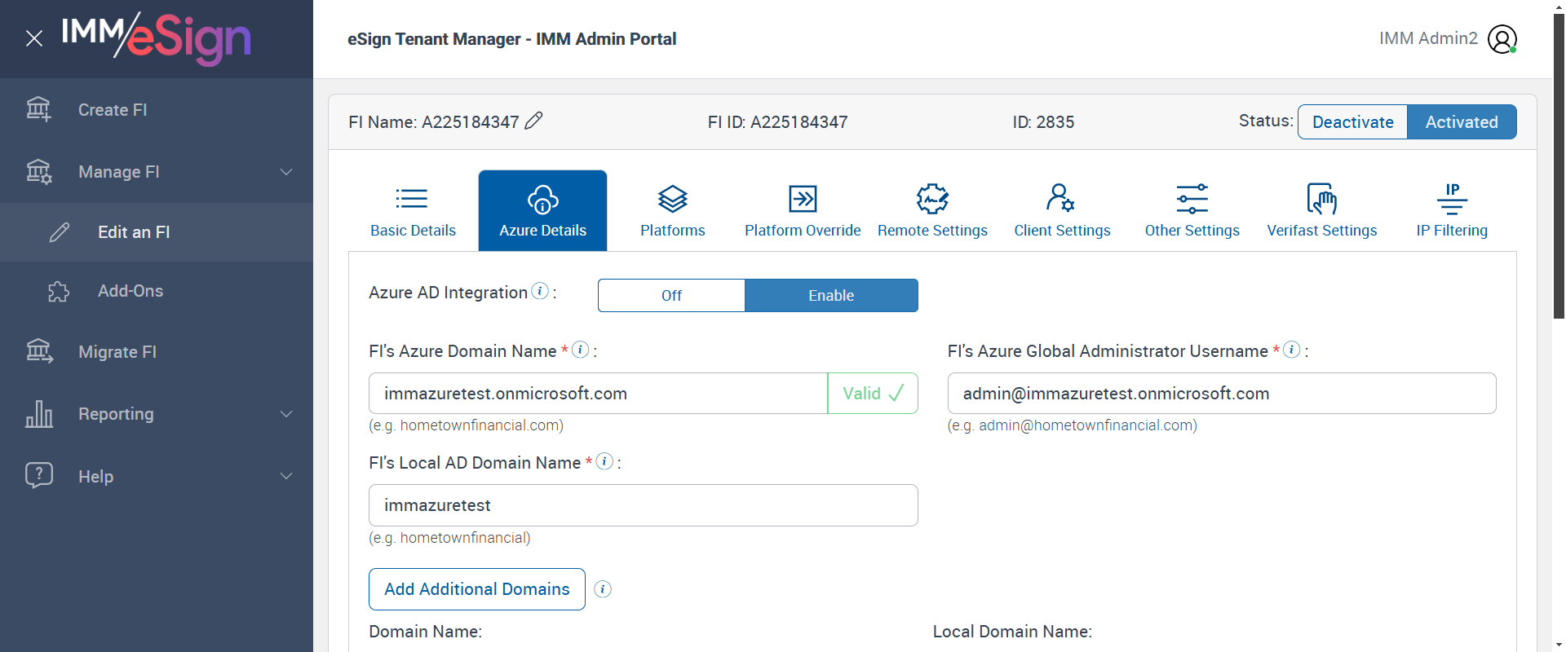
Task: Switch to the Basic Details tab
Action: click(x=413, y=210)
